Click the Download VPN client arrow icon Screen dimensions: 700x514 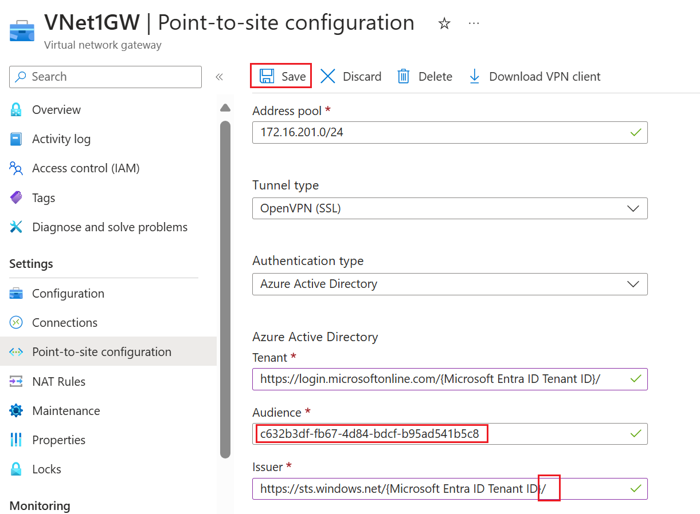pos(474,77)
